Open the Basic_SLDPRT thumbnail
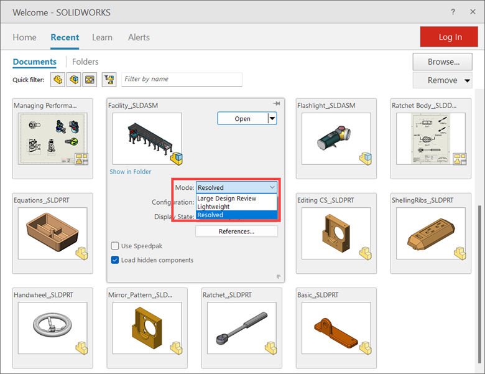 [x=336, y=328]
